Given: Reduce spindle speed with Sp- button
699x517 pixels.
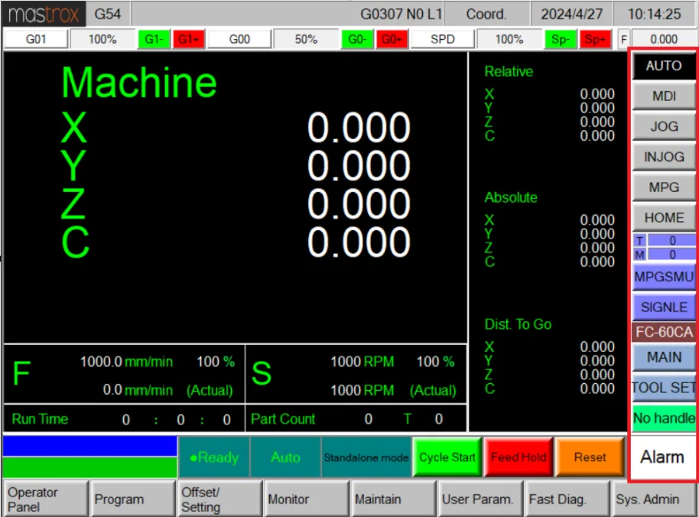Looking at the screenshot, I should point(561,39).
